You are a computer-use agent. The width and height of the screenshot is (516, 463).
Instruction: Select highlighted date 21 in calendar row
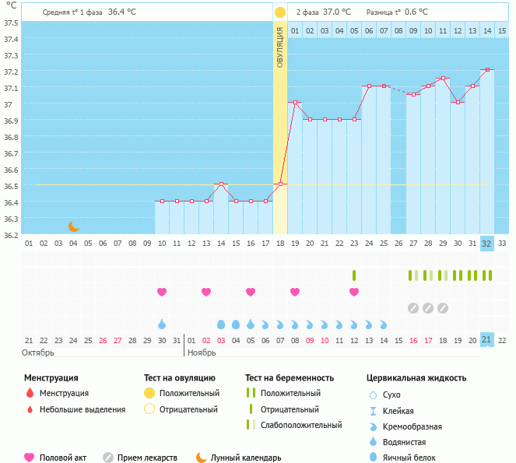[487, 339]
